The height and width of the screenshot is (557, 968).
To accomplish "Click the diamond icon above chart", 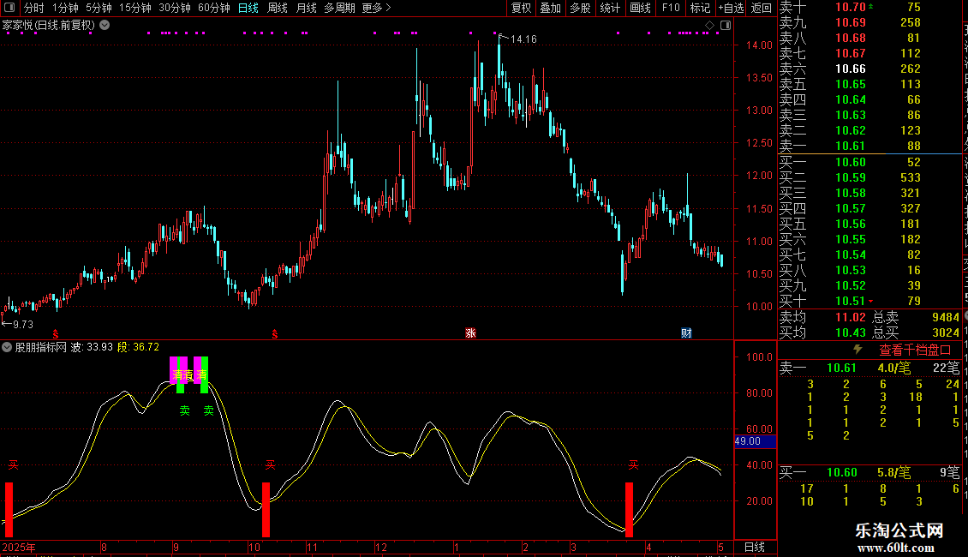I will coord(710,26).
